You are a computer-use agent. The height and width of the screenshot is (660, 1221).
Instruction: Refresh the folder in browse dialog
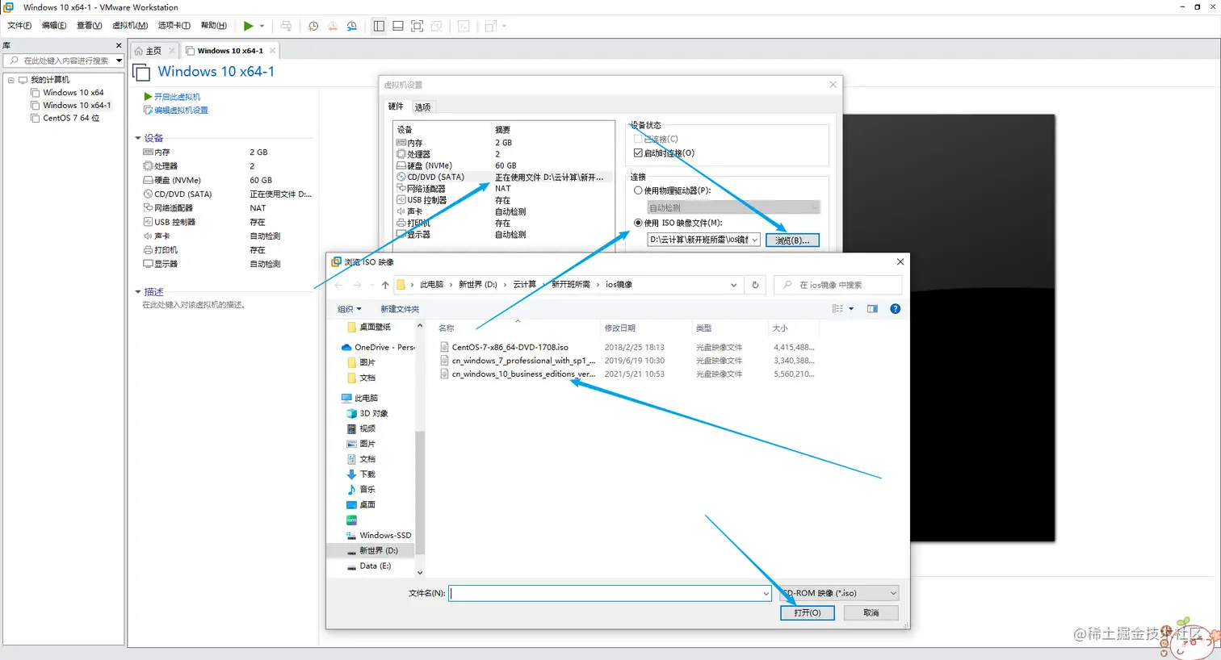[755, 285]
